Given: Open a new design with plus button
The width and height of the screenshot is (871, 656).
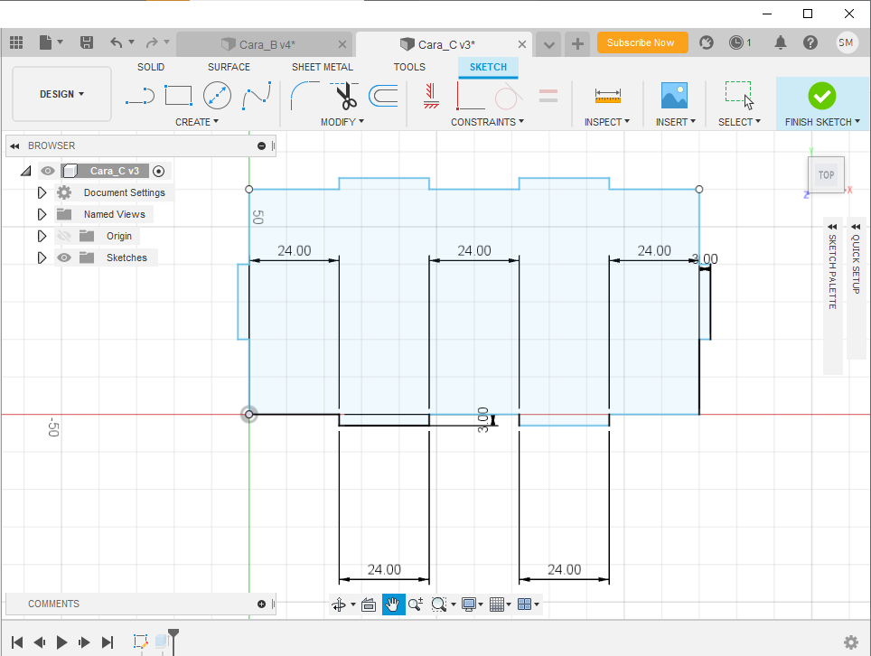Looking at the screenshot, I should pyautogui.click(x=577, y=44).
